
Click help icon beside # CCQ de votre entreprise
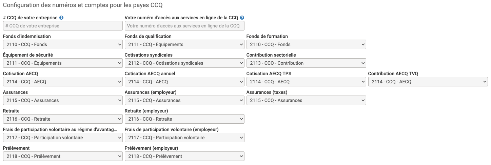[x=61, y=18]
